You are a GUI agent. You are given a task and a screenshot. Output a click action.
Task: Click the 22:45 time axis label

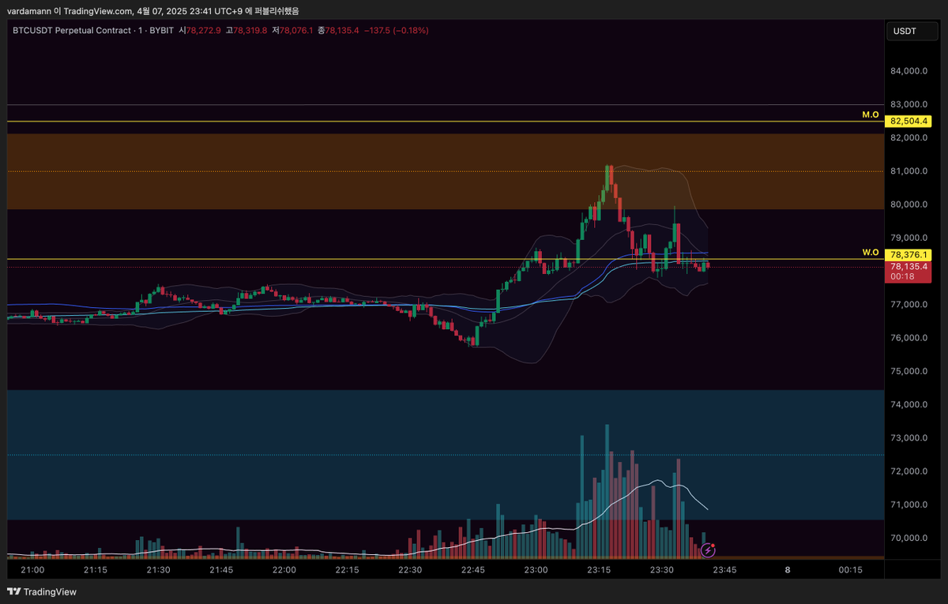473,570
